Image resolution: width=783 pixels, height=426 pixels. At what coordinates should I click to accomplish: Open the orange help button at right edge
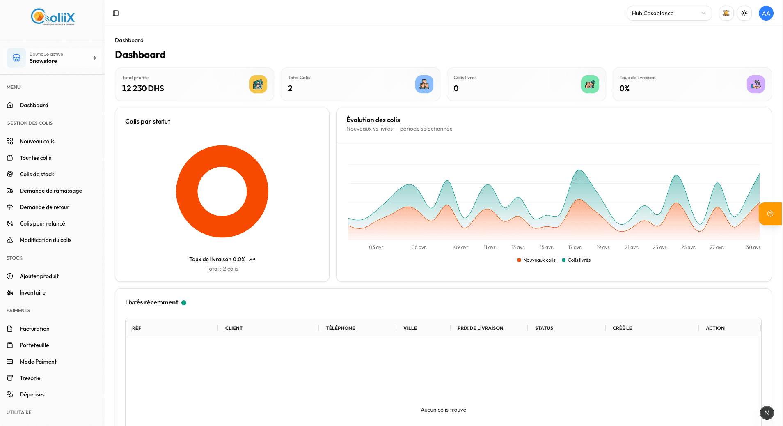tap(770, 214)
